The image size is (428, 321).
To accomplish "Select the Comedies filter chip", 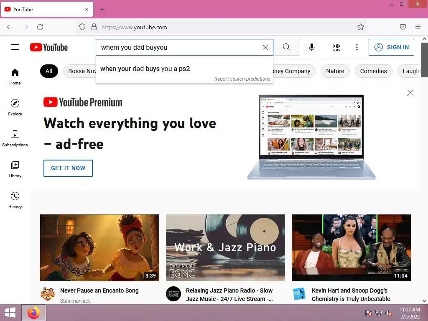I will [x=373, y=71].
